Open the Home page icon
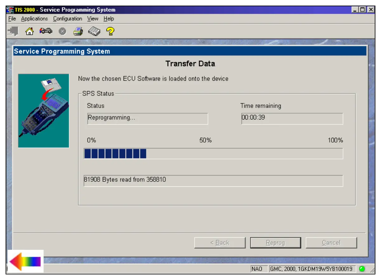381x280 pixels. click(29, 31)
